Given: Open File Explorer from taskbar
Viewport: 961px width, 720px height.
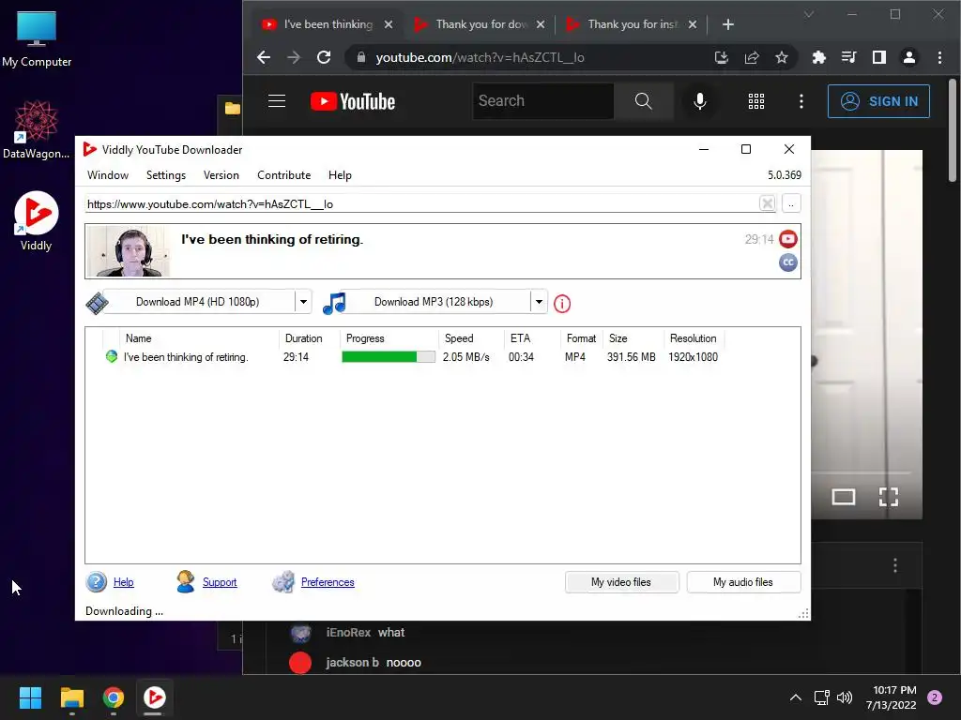Looking at the screenshot, I should click(71, 697).
